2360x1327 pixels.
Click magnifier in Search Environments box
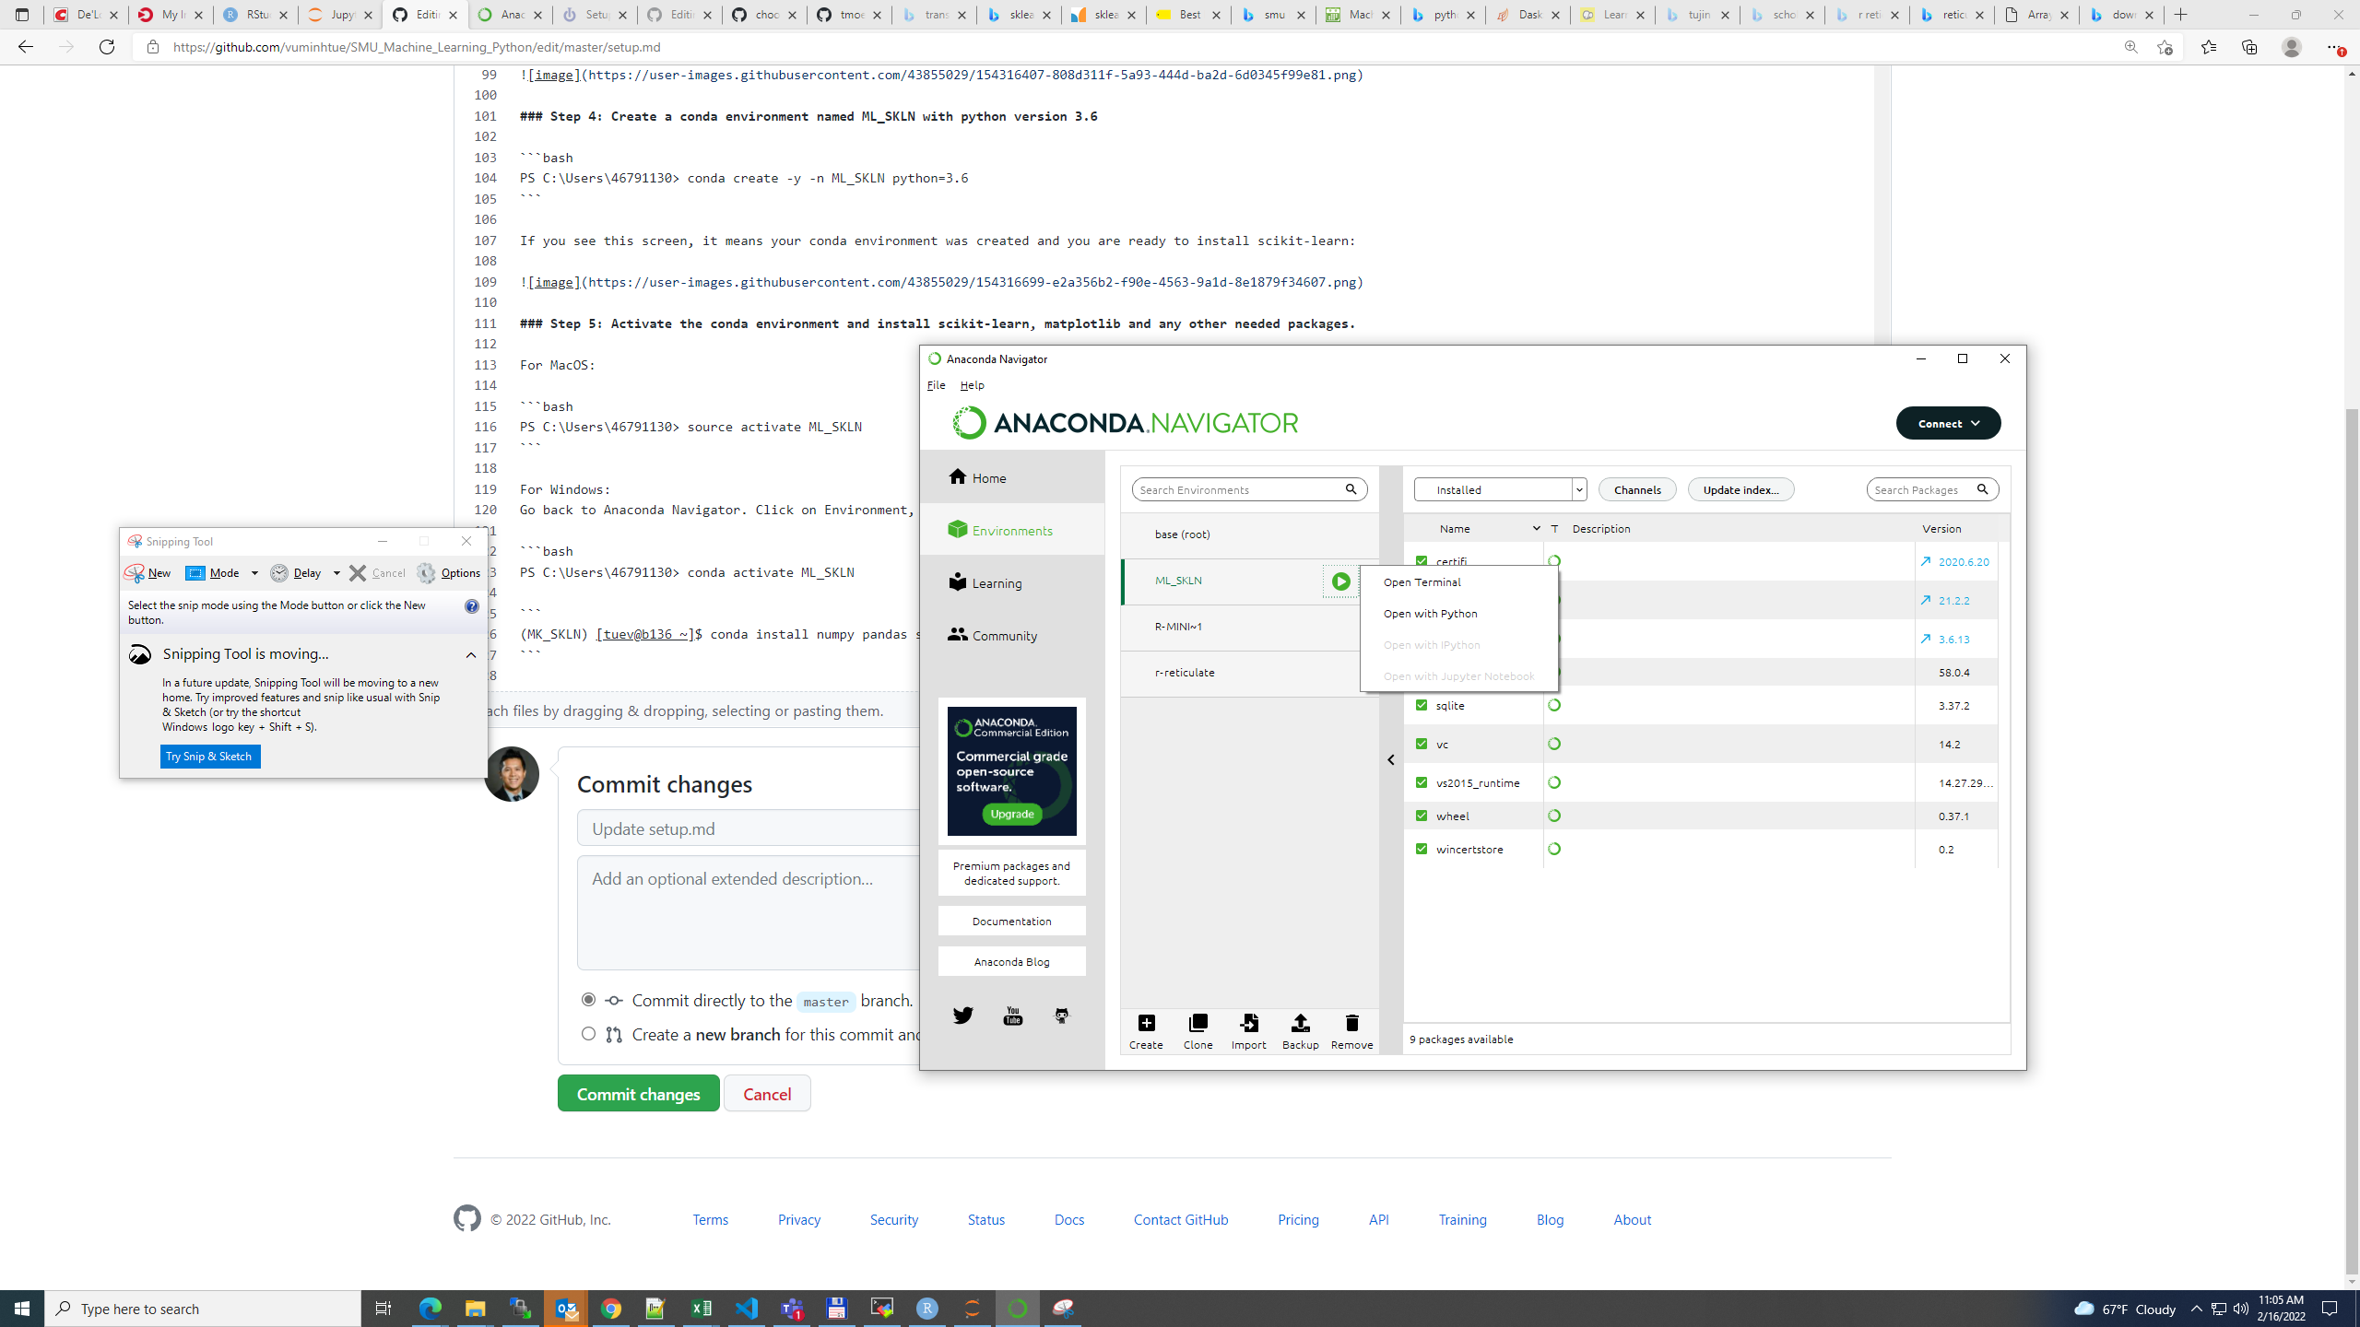(1351, 489)
